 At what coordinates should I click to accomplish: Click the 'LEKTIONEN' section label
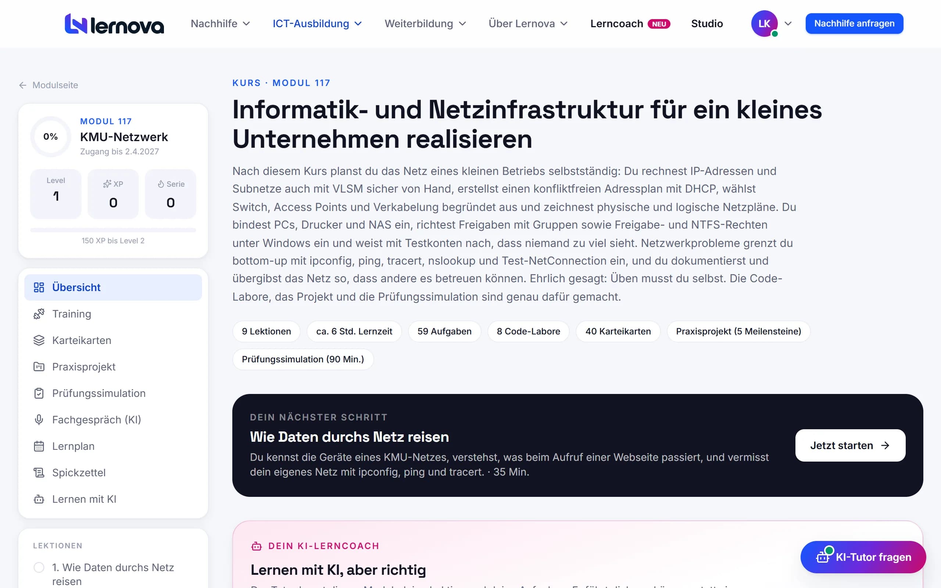pyautogui.click(x=58, y=546)
